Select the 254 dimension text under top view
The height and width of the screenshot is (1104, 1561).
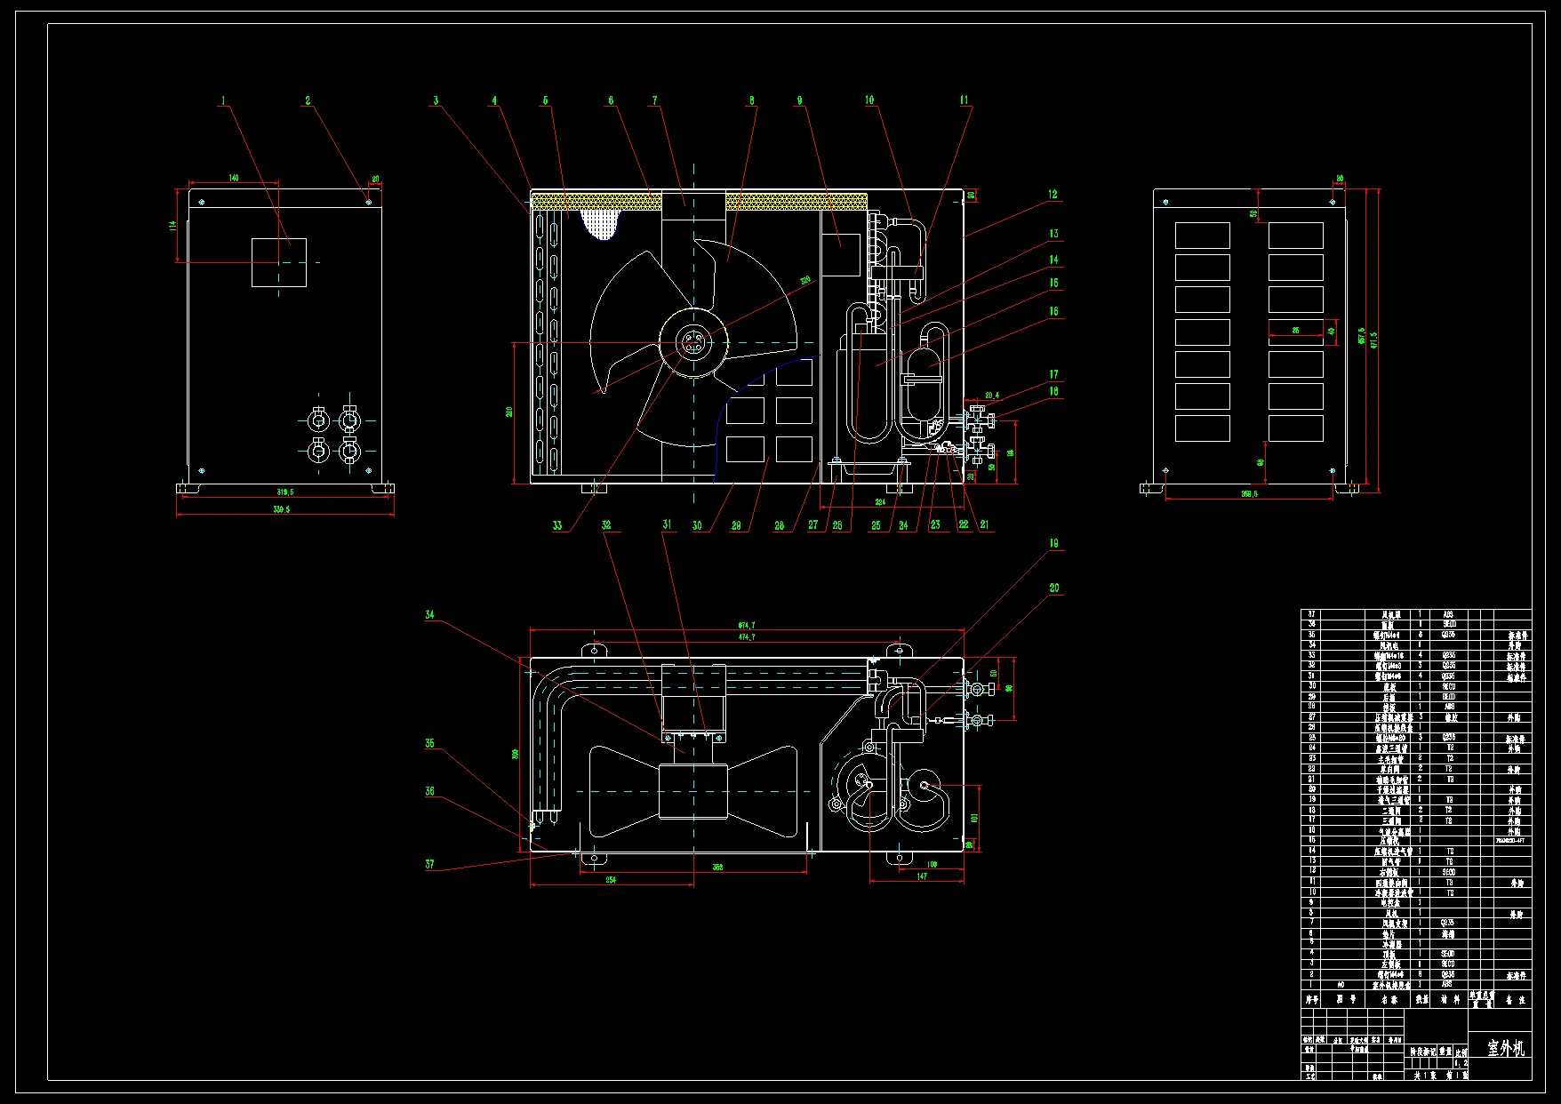click(611, 880)
